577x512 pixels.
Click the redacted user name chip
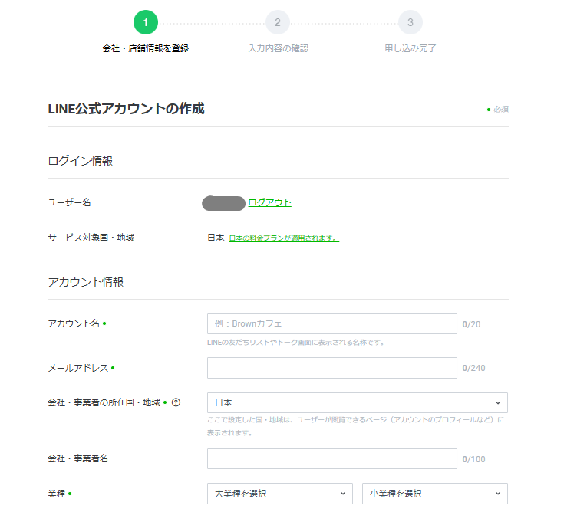click(x=224, y=203)
